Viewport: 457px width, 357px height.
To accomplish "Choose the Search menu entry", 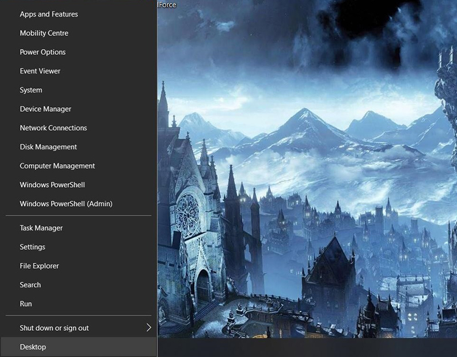I will coord(30,285).
